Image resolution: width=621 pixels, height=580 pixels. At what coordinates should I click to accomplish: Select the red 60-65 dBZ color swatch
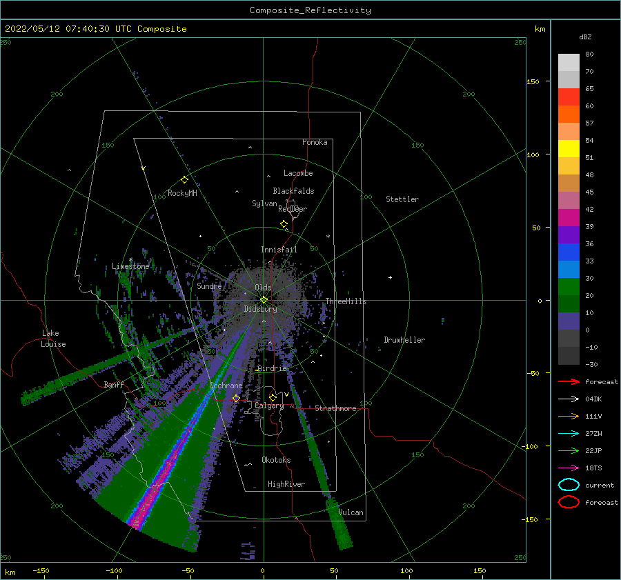tap(569, 97)
